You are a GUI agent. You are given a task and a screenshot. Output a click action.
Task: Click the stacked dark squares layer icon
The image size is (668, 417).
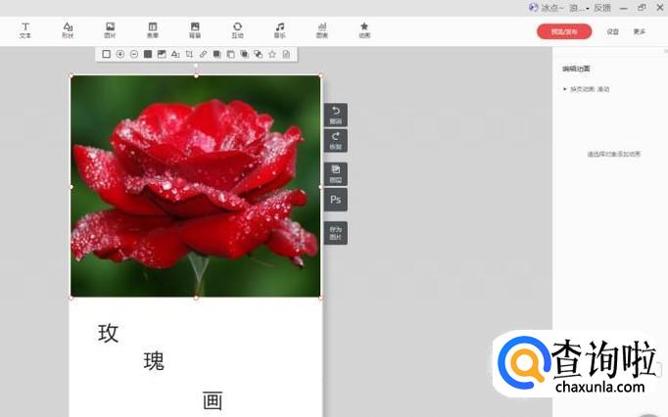[244, 54]
